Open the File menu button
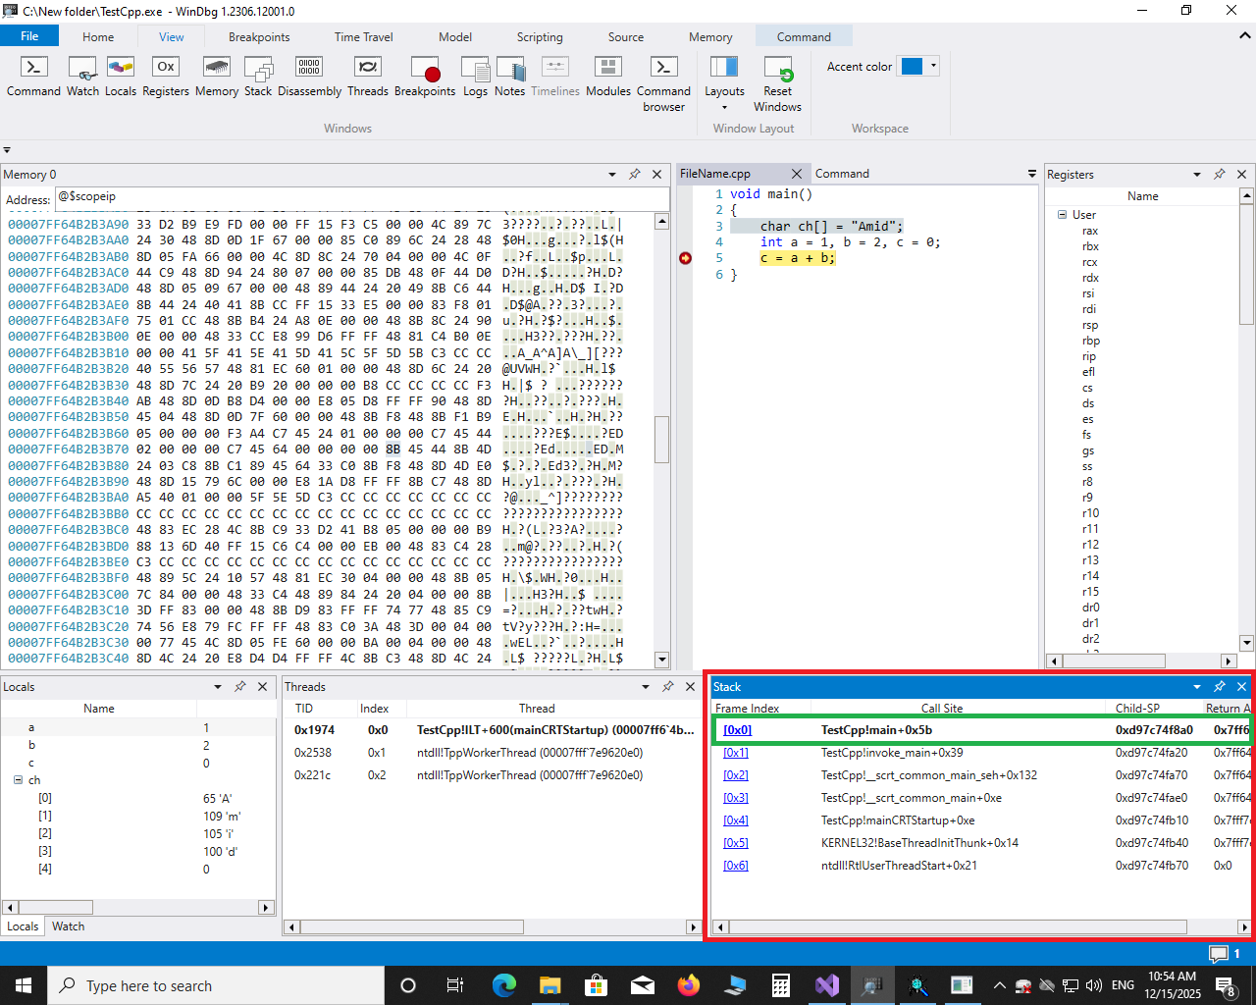Viewport: 1256px width, 1005px height. (x=29, y=36)
